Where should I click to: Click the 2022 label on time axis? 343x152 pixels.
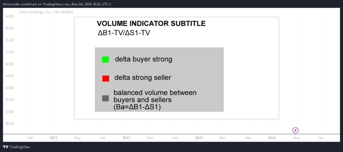pos(126,138)
